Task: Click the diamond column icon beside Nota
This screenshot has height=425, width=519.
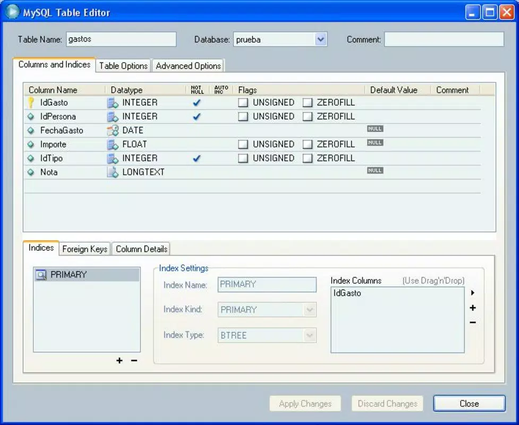Action: click(31, 172)
